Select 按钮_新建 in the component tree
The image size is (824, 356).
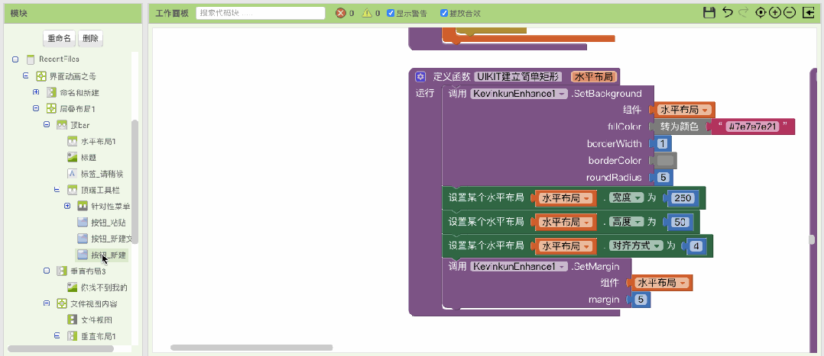pyautogui.click(x=109, y=255)
